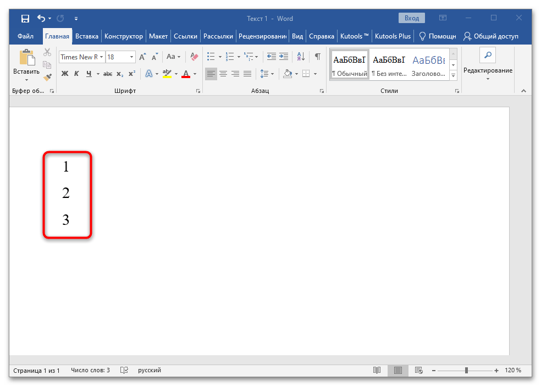
Task: Apply the Обычный style
Action: pyautogui.click(x=350, y=64)
